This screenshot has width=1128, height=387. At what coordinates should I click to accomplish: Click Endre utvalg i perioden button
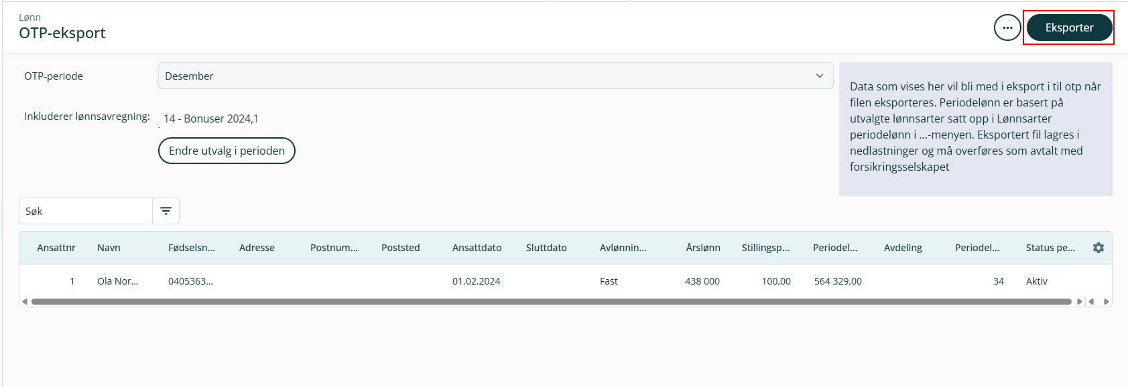click(227, 151)
